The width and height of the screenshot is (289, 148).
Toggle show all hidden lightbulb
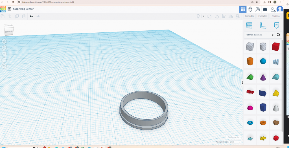tap(198, 16)
